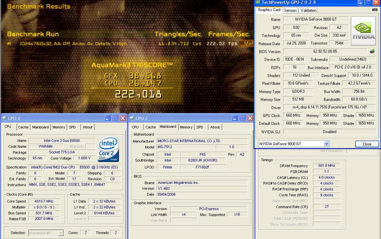The height and width of the screenshot is (239, 381).
Task: Minimize the Mainboard CPU-Z window
Action: 235,118
